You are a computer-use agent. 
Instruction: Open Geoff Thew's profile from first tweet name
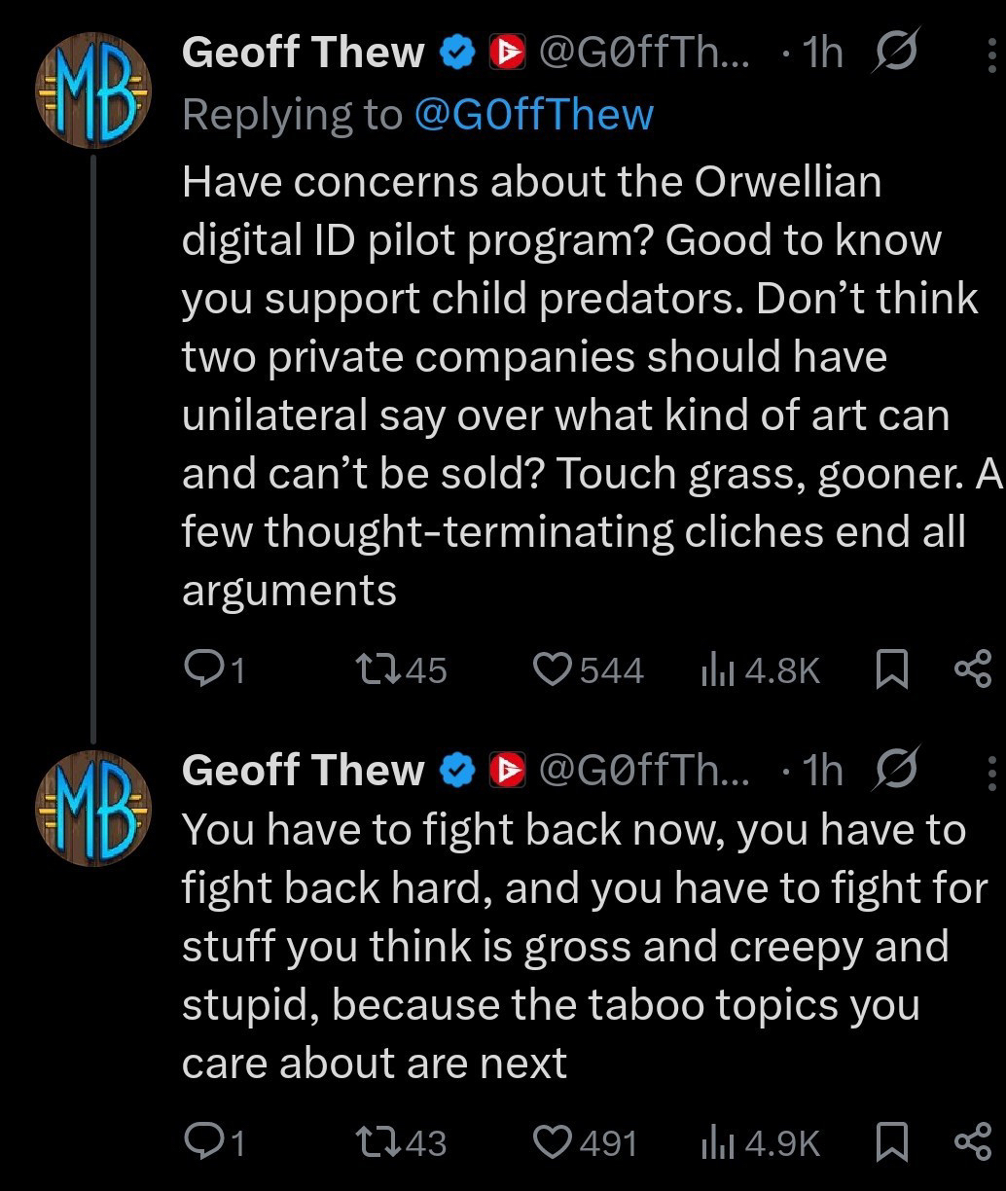[303, 53]
